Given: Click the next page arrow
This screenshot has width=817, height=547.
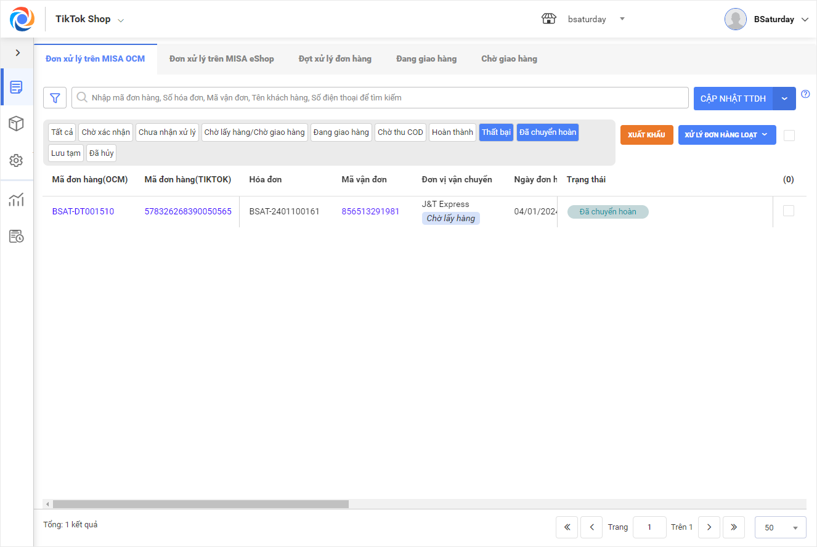Looking at the screenshot, I should [709, 527].
